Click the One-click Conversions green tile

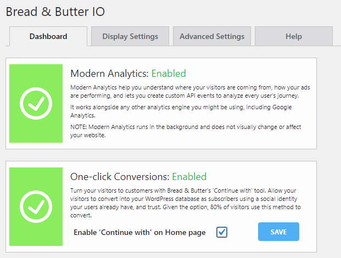pos(36,207)
